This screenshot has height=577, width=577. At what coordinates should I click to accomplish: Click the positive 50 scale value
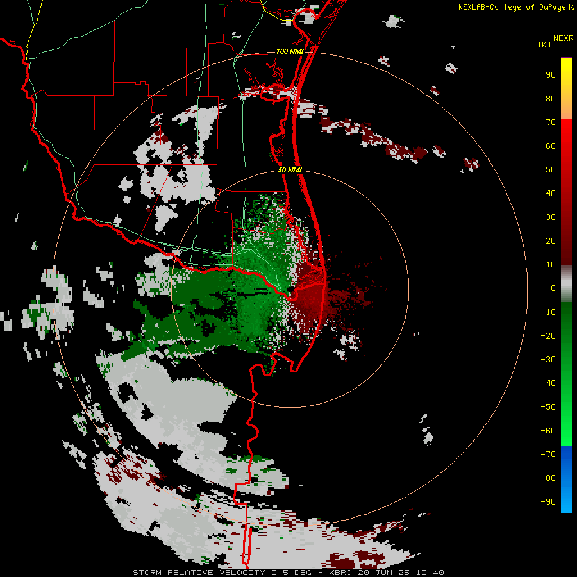point(551,170)
